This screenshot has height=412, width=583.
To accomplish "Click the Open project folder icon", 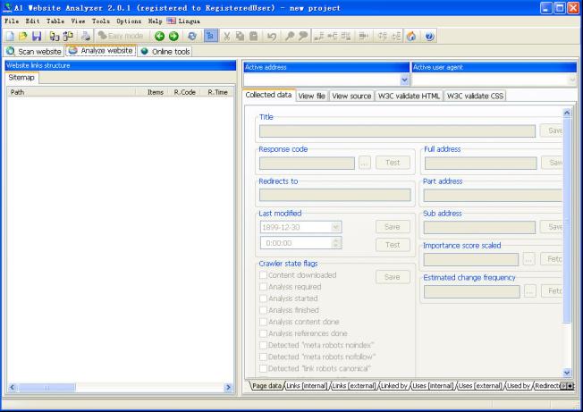I will pyautogui.click(x=23, y=36).
